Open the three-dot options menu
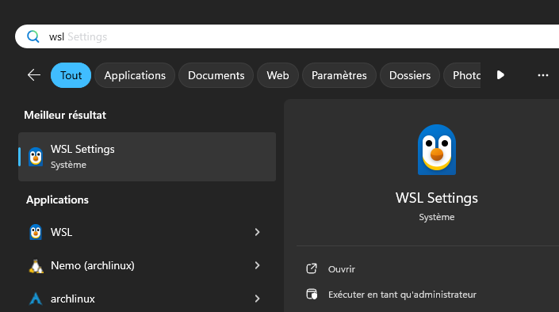559x312 pixels. pos(543,75)
